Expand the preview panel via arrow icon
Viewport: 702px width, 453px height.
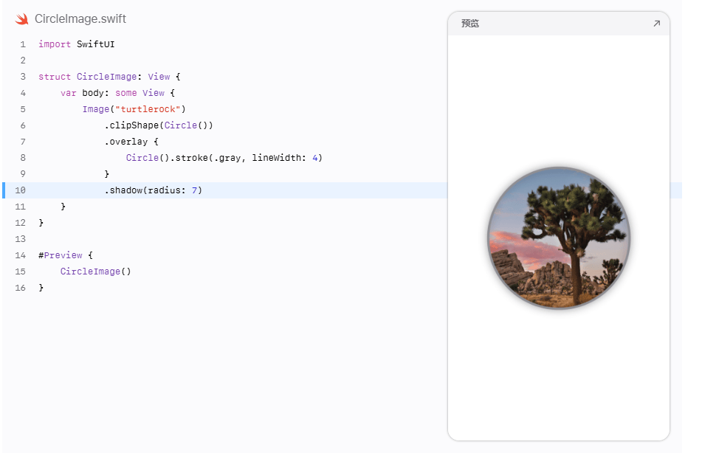point(656,24)
